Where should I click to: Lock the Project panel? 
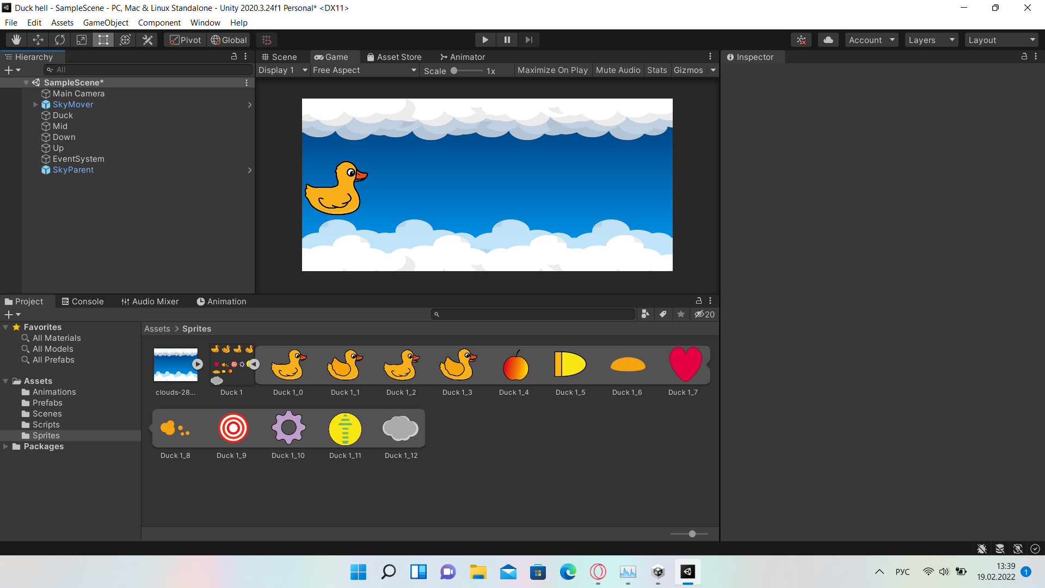coord(698,301)
